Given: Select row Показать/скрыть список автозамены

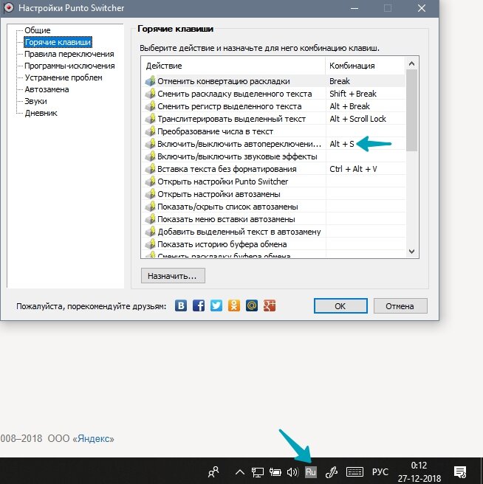Looking at the screenshot, I should tap(273, 207).
